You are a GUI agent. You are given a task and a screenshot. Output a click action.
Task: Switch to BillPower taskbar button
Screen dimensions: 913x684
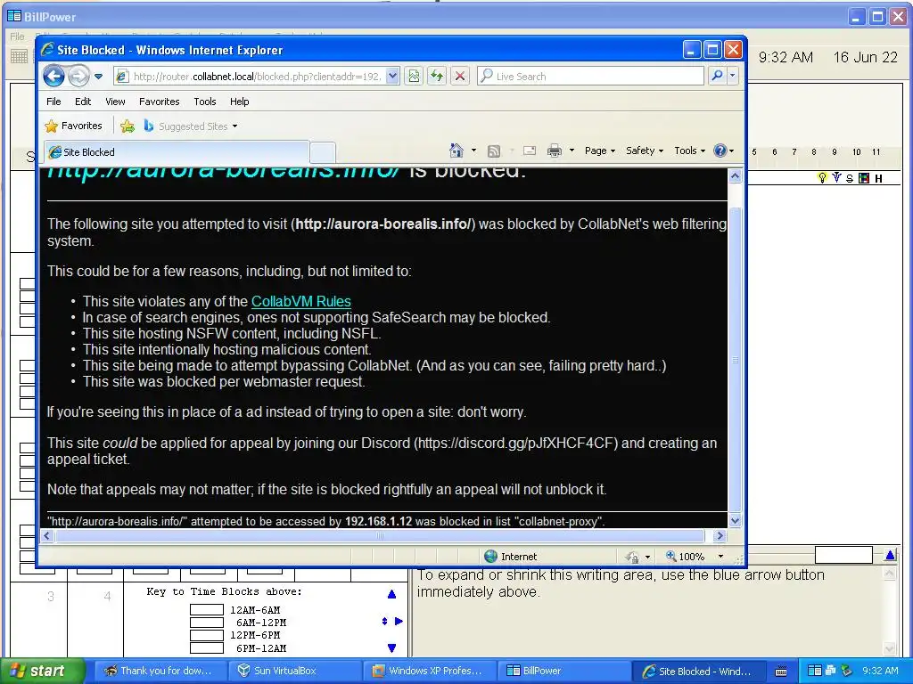point(564,671)
